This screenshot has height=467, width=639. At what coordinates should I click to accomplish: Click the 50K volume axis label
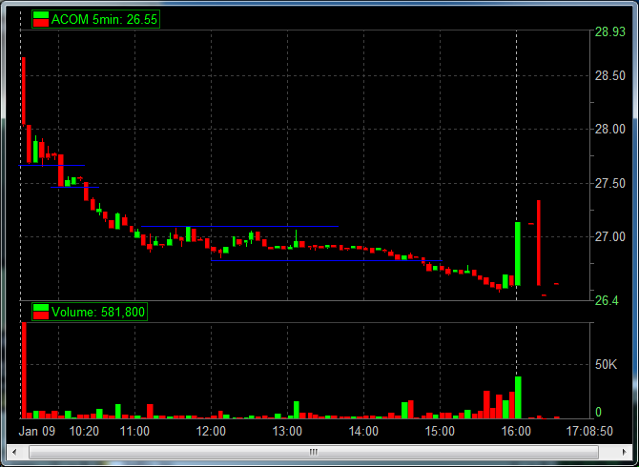click(x=606, y=364)
